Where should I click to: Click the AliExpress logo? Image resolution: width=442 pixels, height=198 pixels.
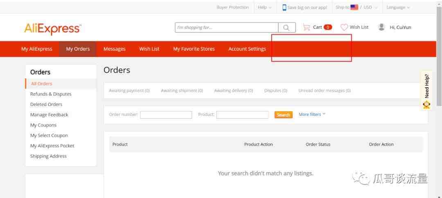[x=53, y=29]
